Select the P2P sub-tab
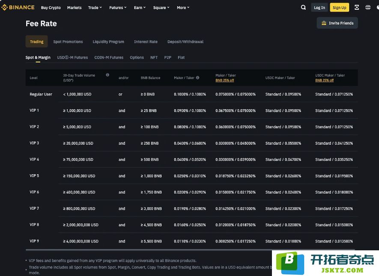 point(168,57)
